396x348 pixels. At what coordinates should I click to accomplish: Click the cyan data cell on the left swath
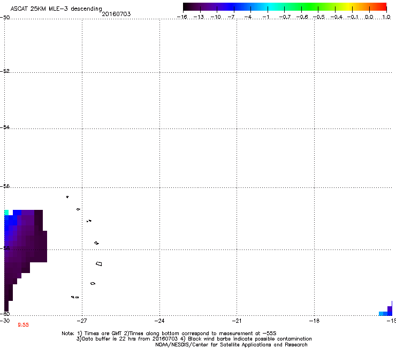[6, 213]
